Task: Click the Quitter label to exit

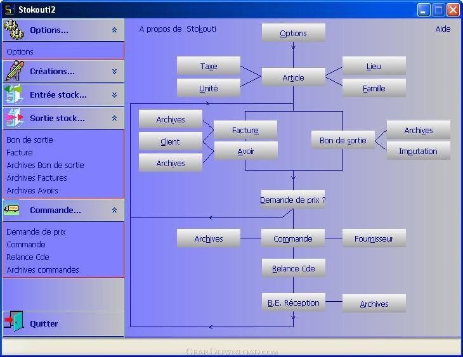Action: 44,323
